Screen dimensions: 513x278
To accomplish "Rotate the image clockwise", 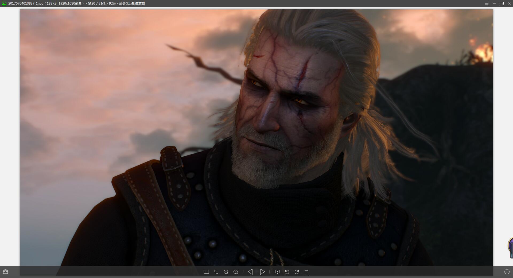I will click(x=297, y=272).
